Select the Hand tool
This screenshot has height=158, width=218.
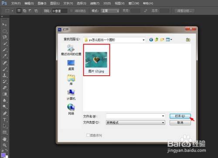coord(4,139)
